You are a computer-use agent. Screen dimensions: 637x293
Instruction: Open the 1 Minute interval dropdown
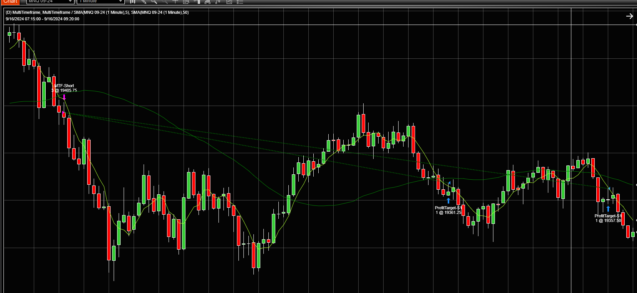(101, 2)
